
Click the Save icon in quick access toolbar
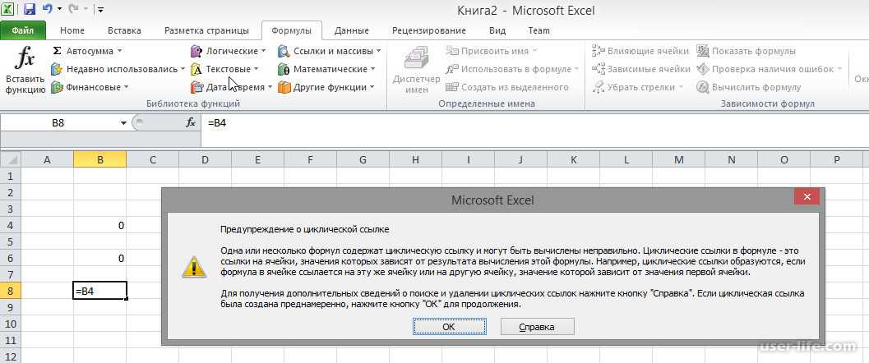(30, 9)
